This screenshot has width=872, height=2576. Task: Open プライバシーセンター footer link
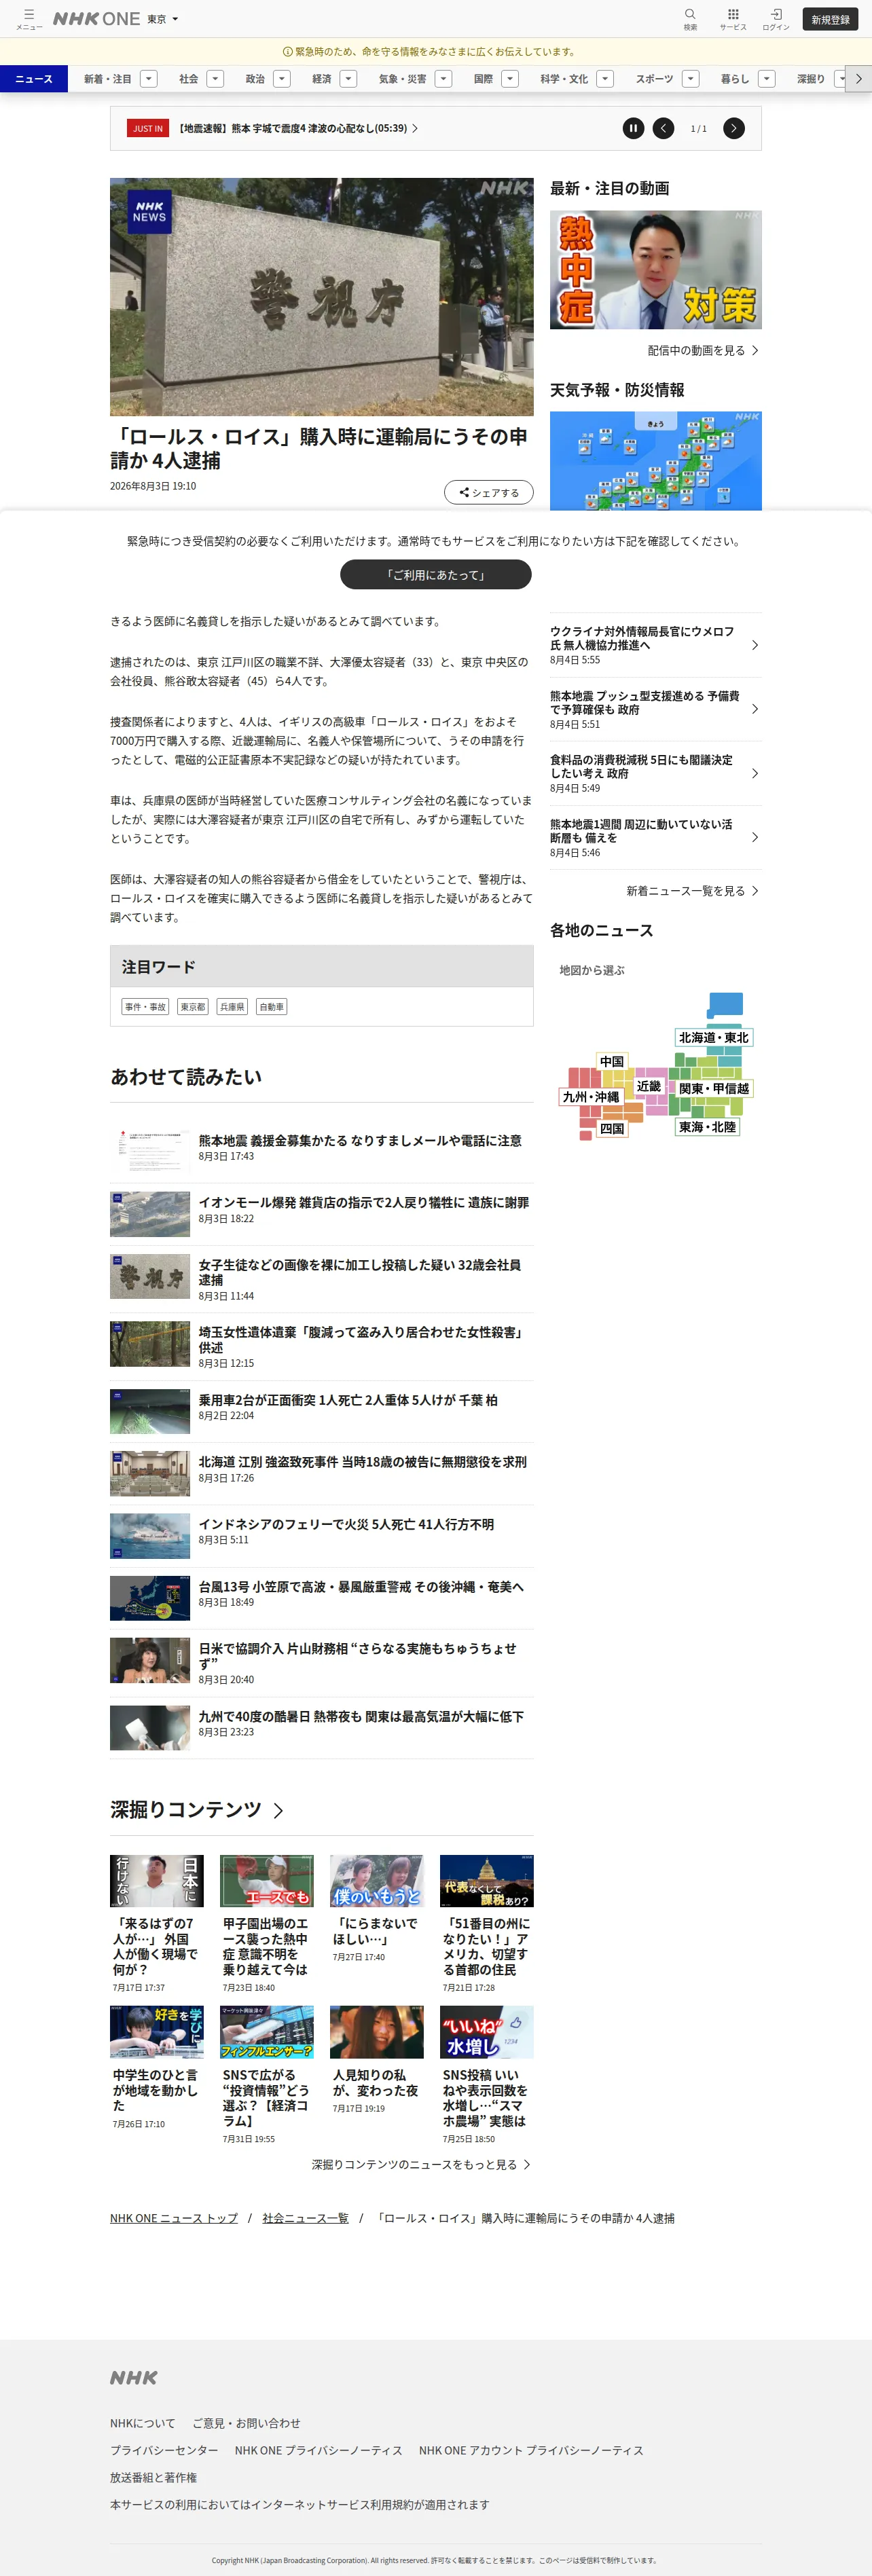[x=164, y=2450]
